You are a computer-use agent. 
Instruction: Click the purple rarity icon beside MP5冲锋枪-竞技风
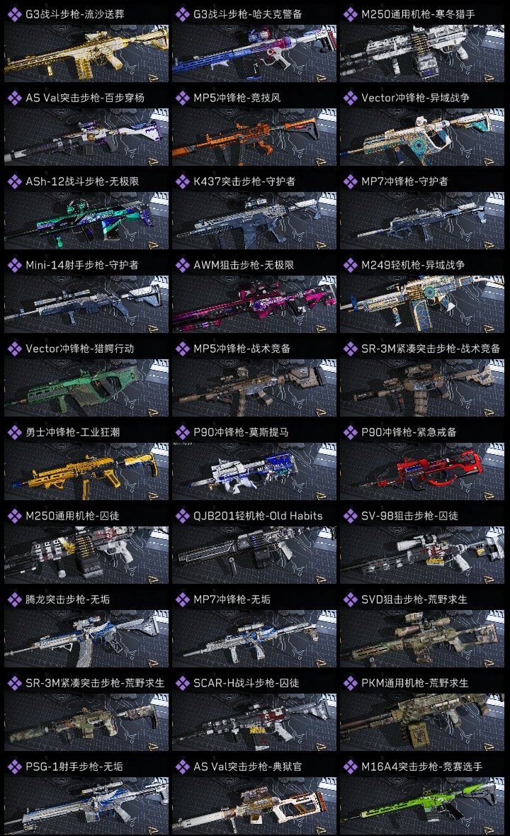182,98
